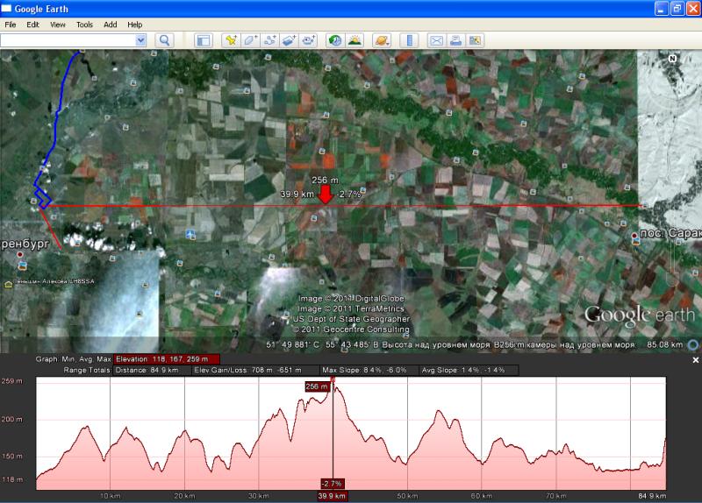Click inside the search input field
Image resolution: width=702 pixels, height=503 pixels.
click(x=68, y=40)
